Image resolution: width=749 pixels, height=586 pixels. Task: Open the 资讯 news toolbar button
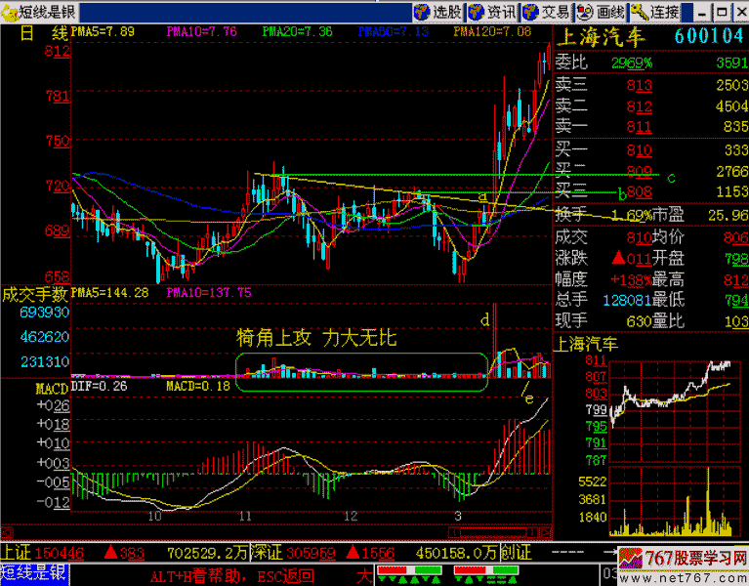click(491, 12)
